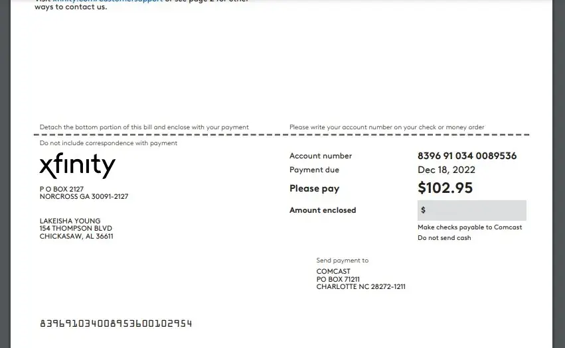Click the customer name LAKEISHA YOUNG

(x=70, y=221)
